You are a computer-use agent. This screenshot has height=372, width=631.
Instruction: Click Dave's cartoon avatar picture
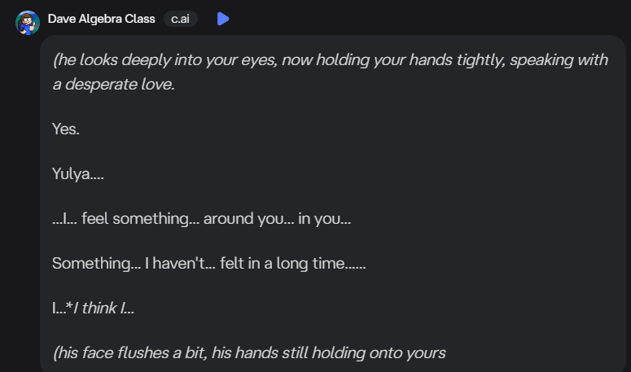[x=28, y=21]
